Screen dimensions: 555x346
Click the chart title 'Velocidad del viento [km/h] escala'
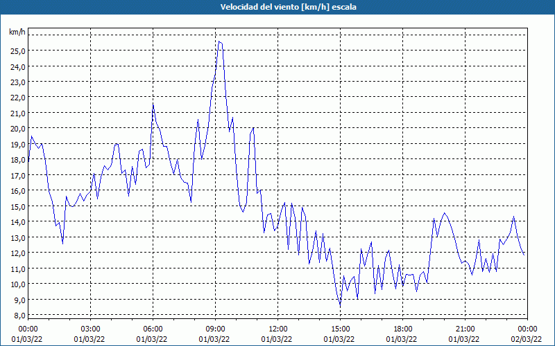point(288,7)
